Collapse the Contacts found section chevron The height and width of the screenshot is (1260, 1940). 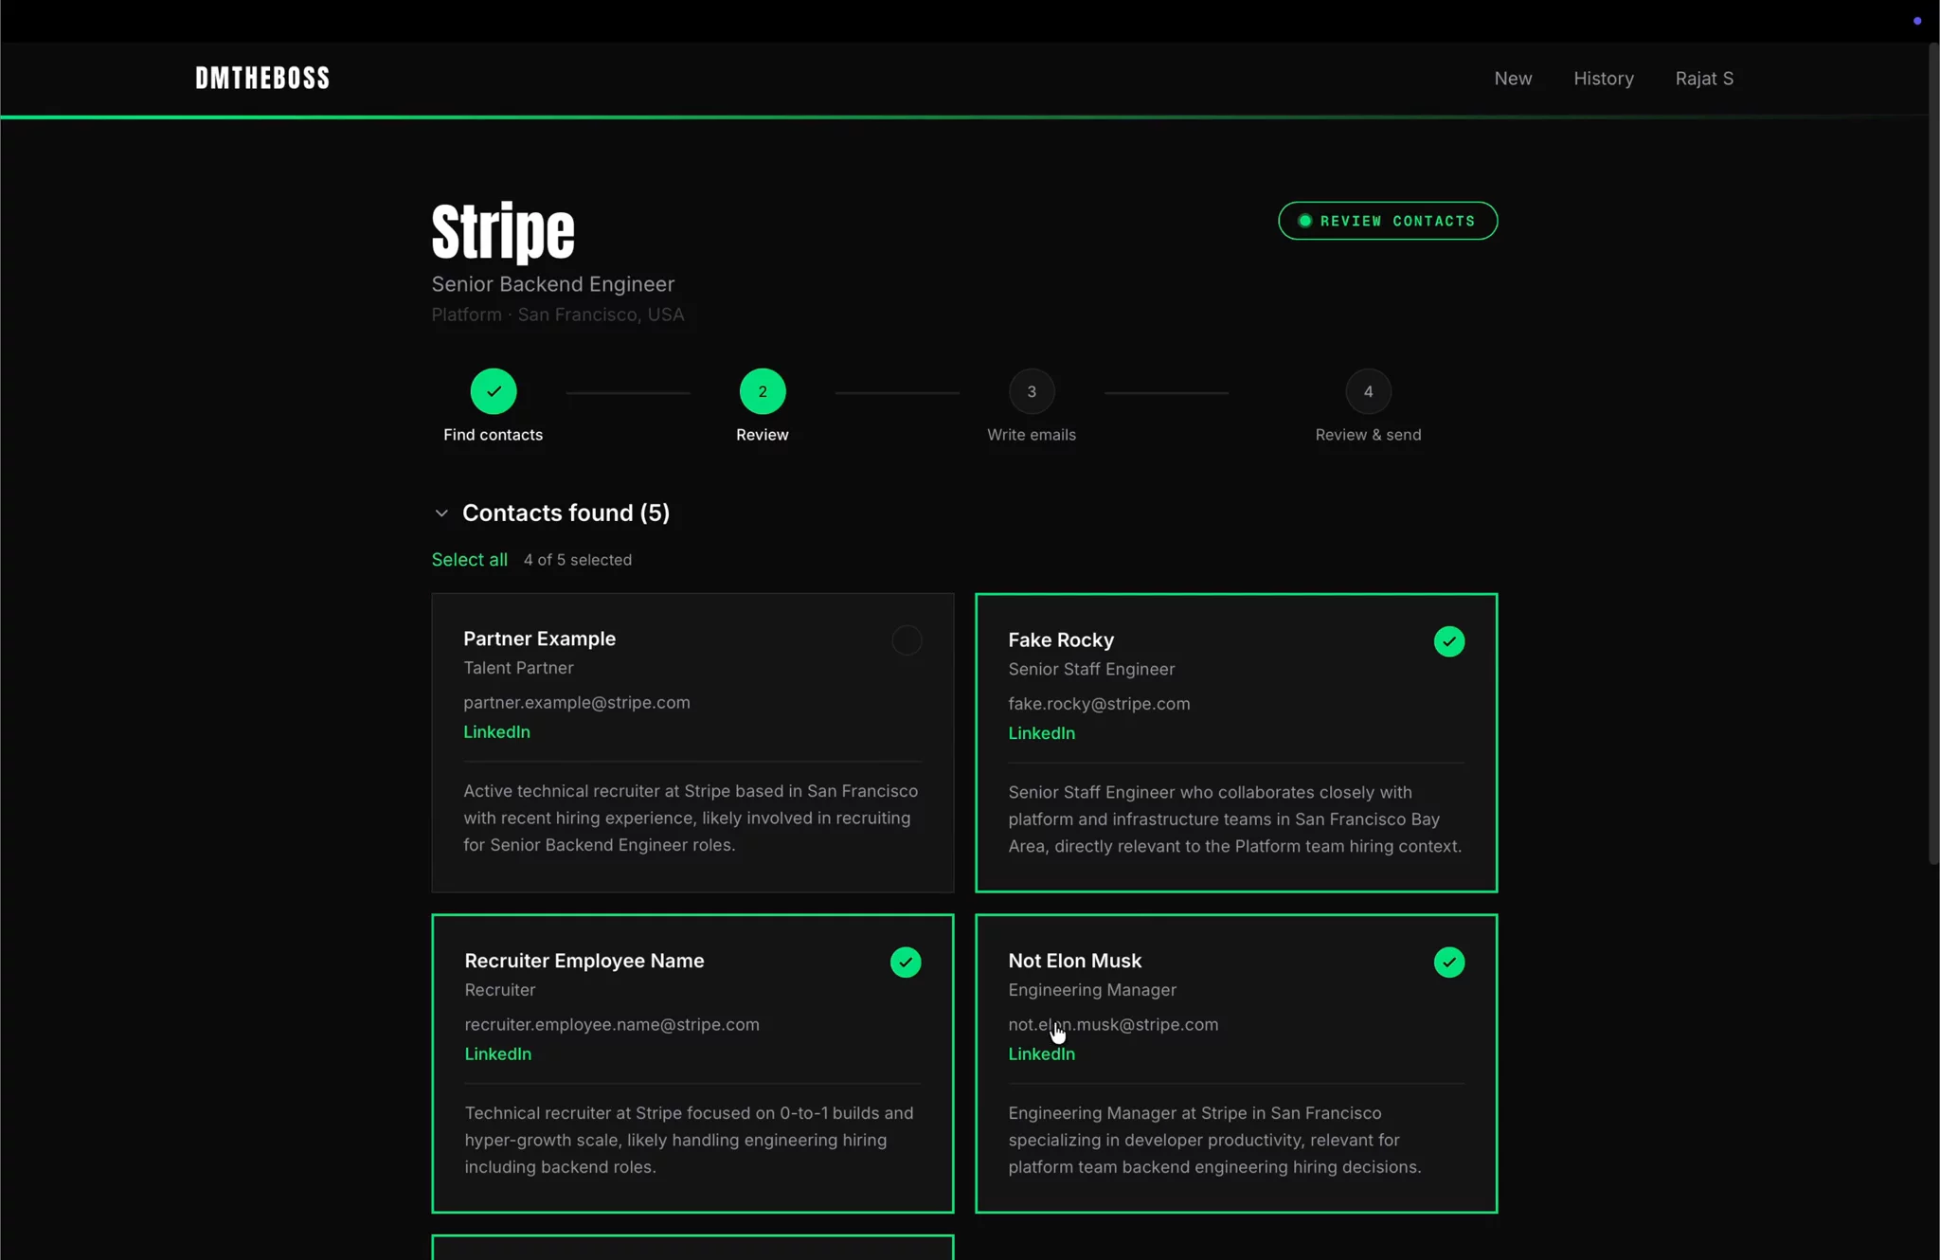coord(441,513)
